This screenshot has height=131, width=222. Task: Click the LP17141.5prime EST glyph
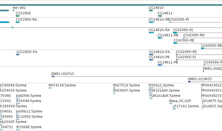(x=175, y=109)
